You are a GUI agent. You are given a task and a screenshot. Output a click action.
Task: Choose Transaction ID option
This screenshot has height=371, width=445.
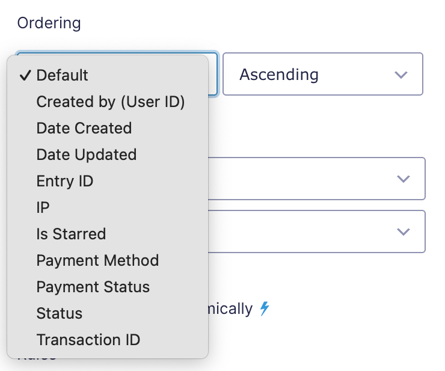click(108, 340)
